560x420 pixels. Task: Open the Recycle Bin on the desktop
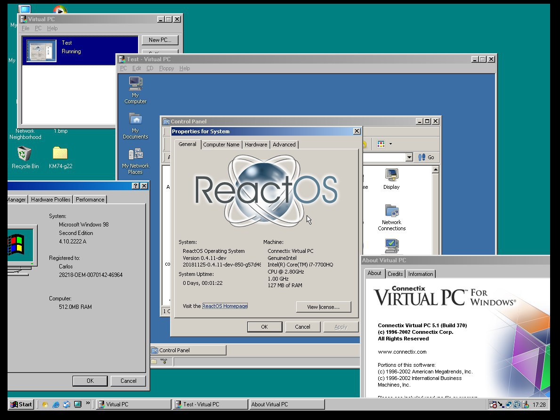(x=25, y=157)
